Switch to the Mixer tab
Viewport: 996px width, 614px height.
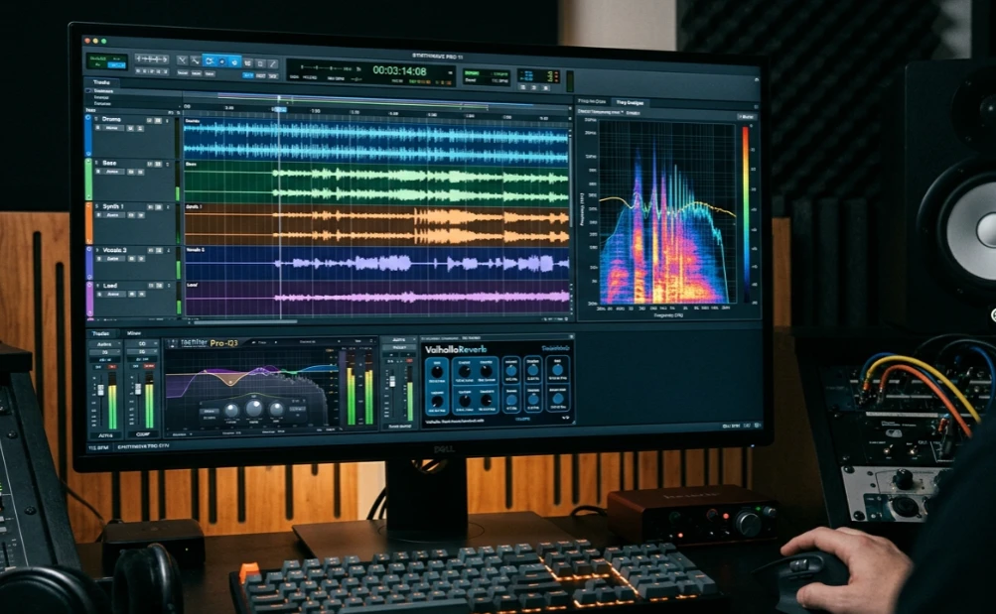pos(134,333)
